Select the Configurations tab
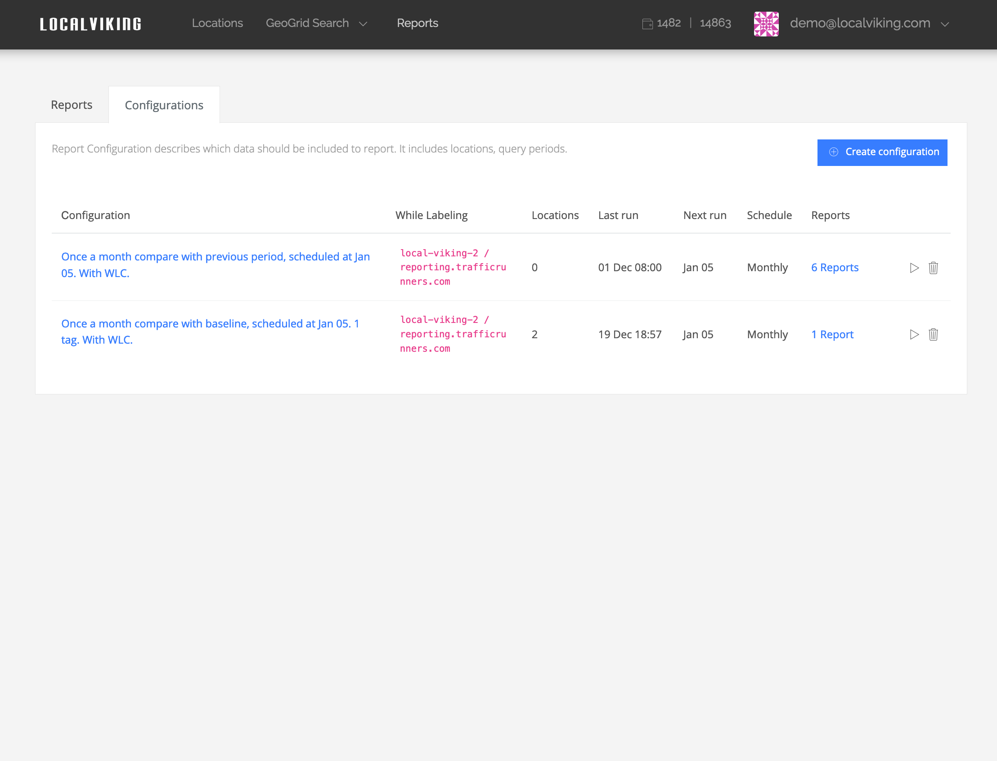Viewport: 997px width, 761px height. pos(164,105)
